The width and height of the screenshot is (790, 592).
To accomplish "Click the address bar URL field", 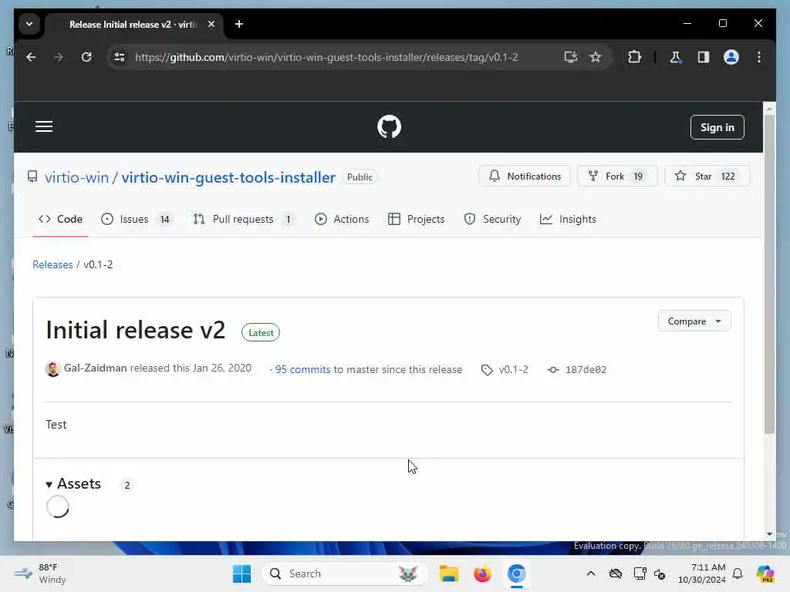I will coord(326,57).
